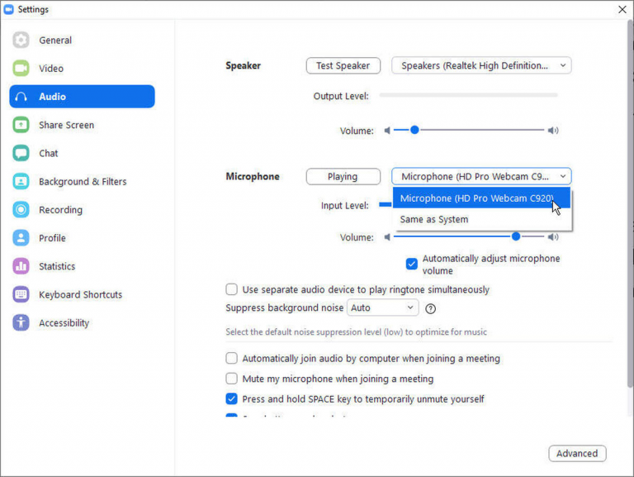This screenshot has height=477, width=634.
Task: Click speaker volume loud icon
Action: (x=553, y=131)
